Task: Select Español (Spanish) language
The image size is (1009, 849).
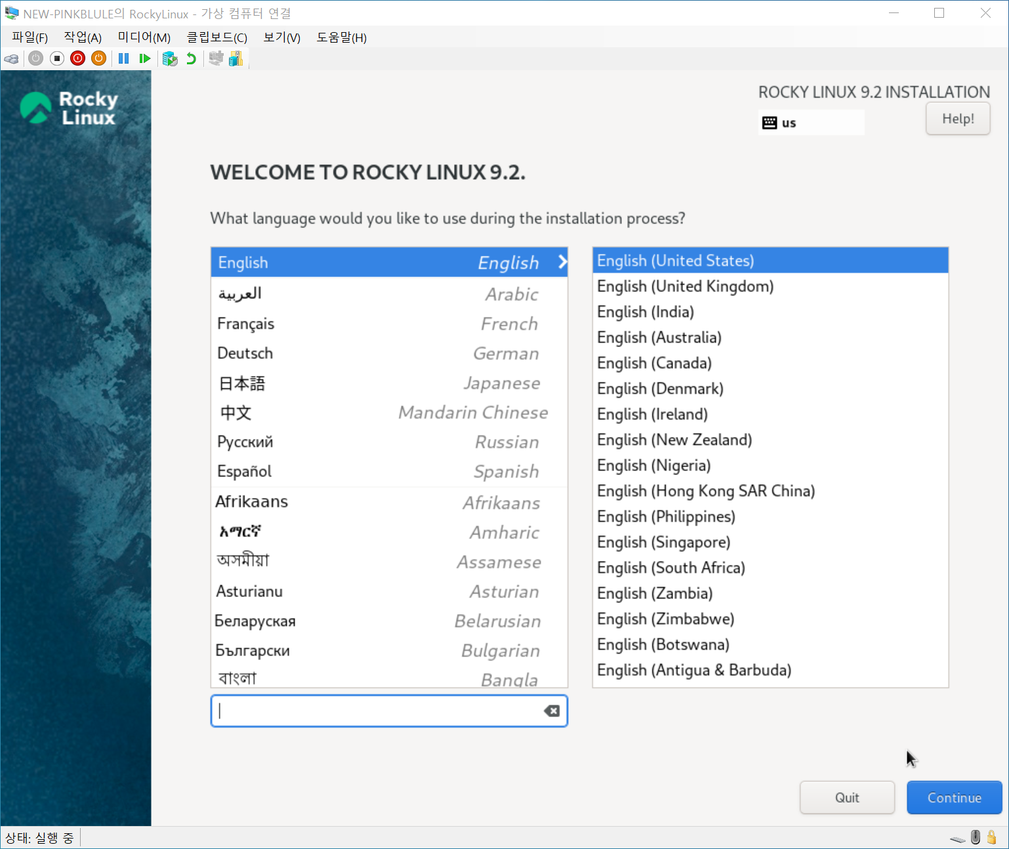Action: (x=389, y=471)
